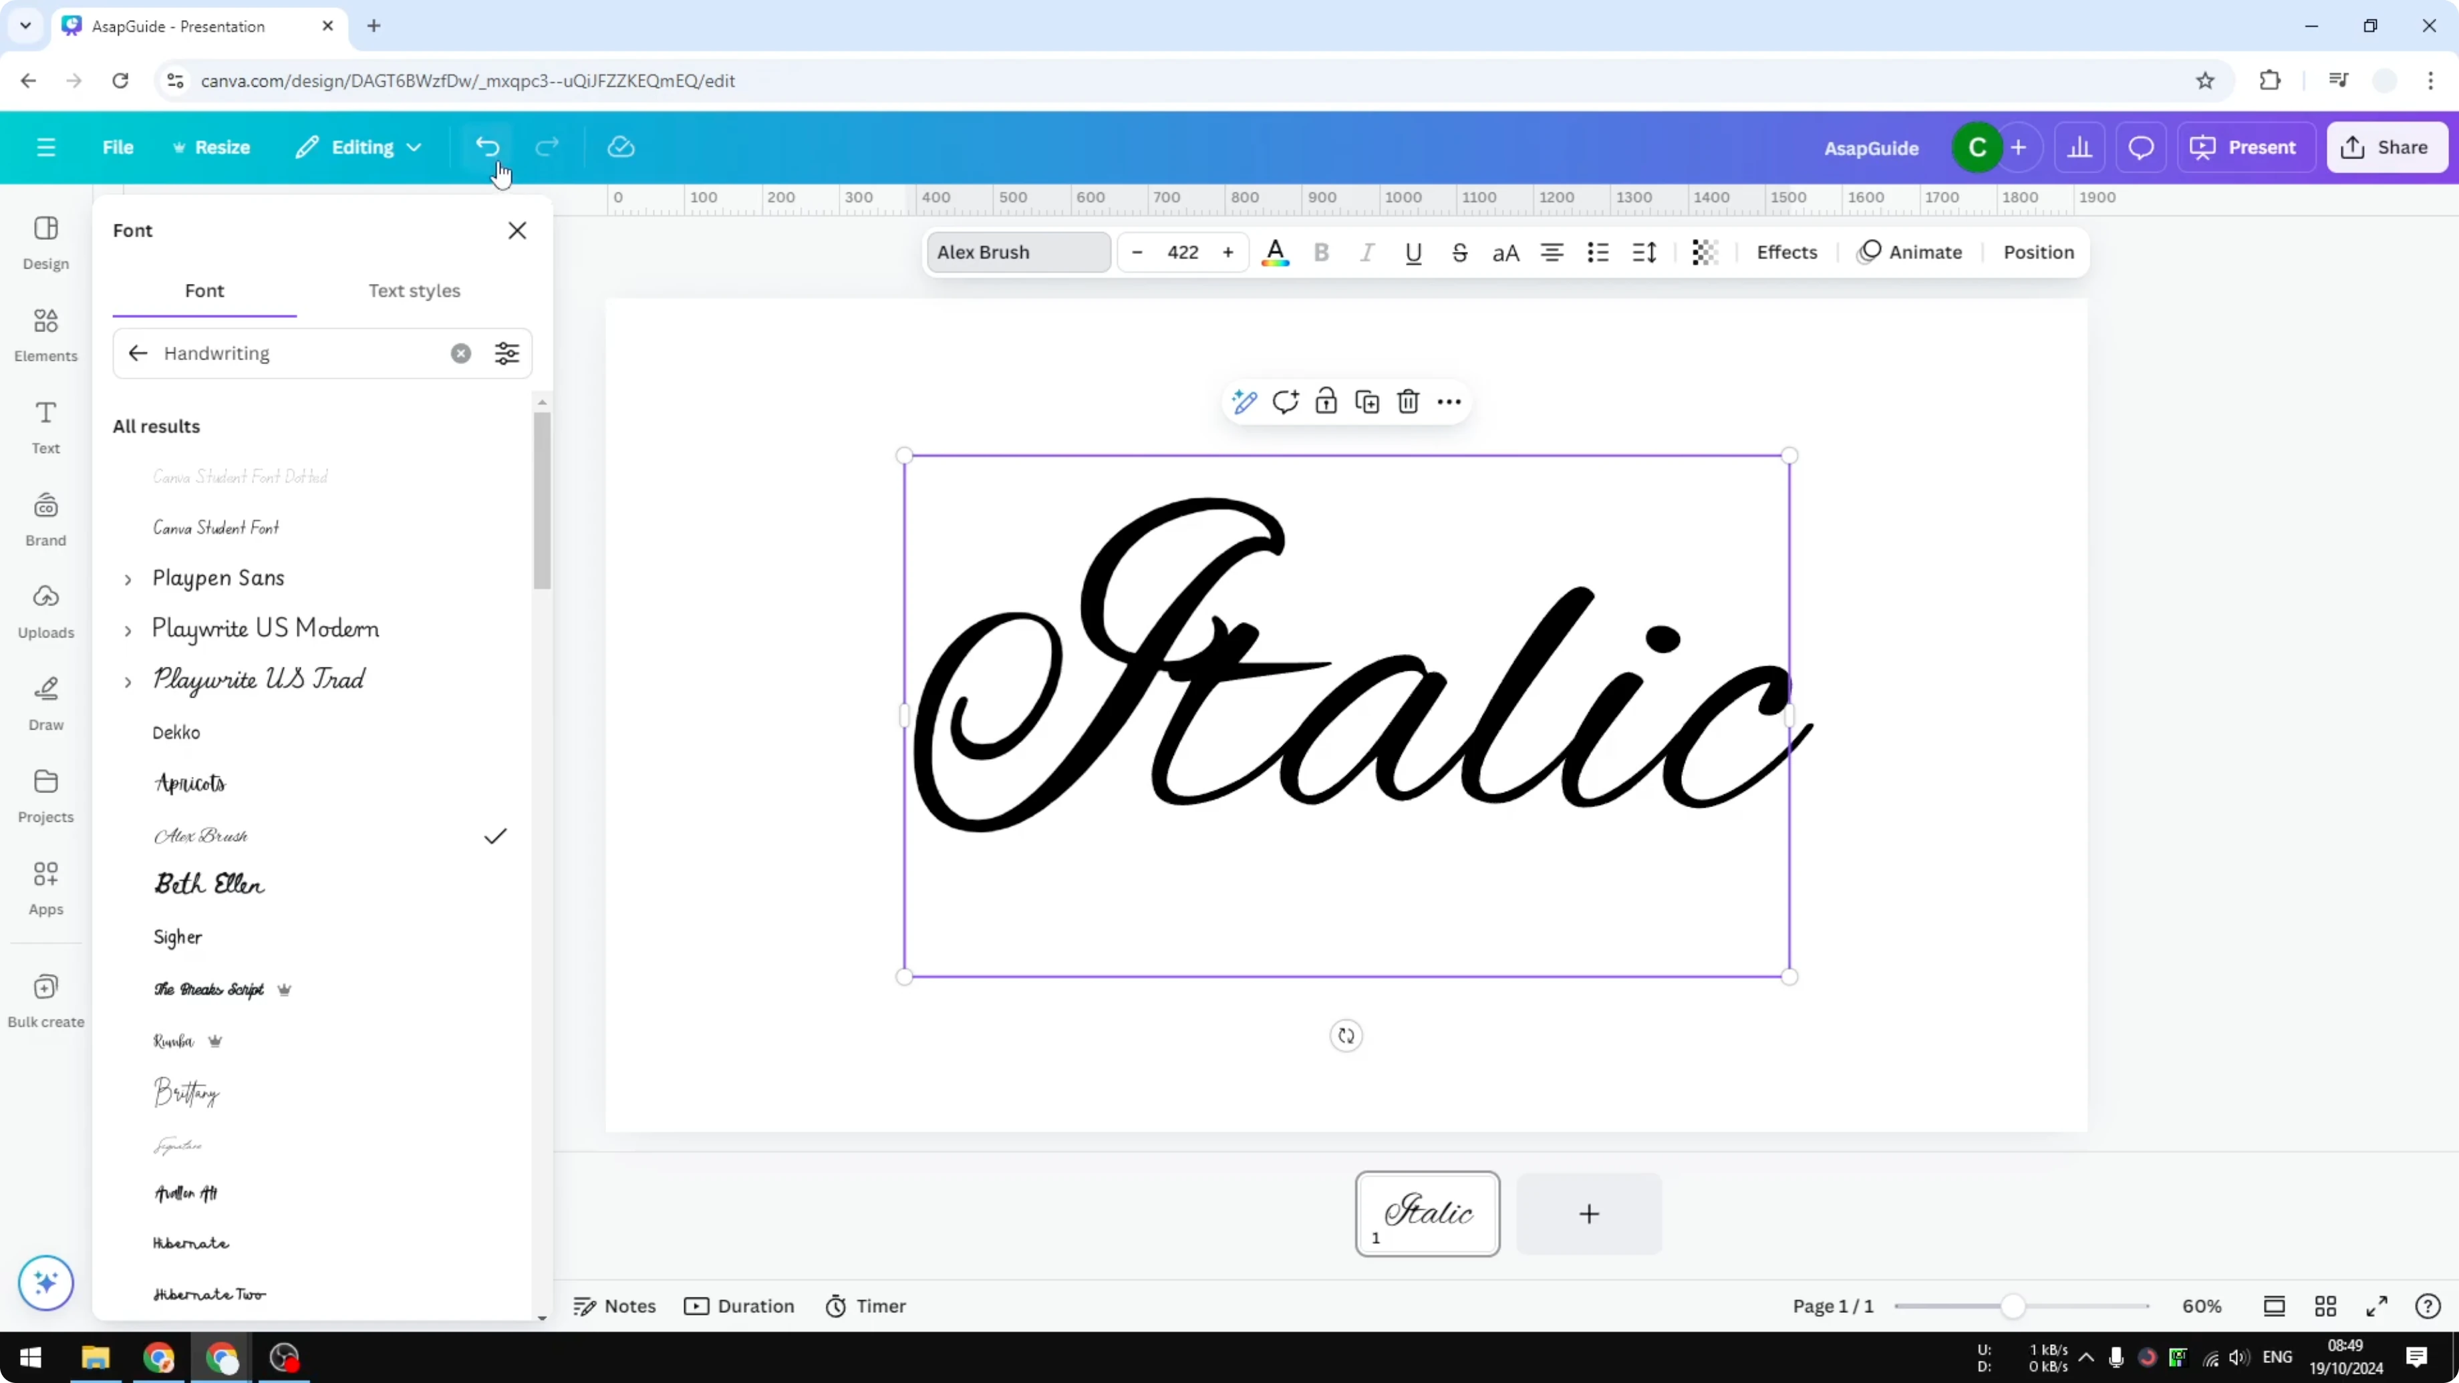Switch to the Text styles tab
This screenshot has width=2459, height=1383.
[414, 291]
